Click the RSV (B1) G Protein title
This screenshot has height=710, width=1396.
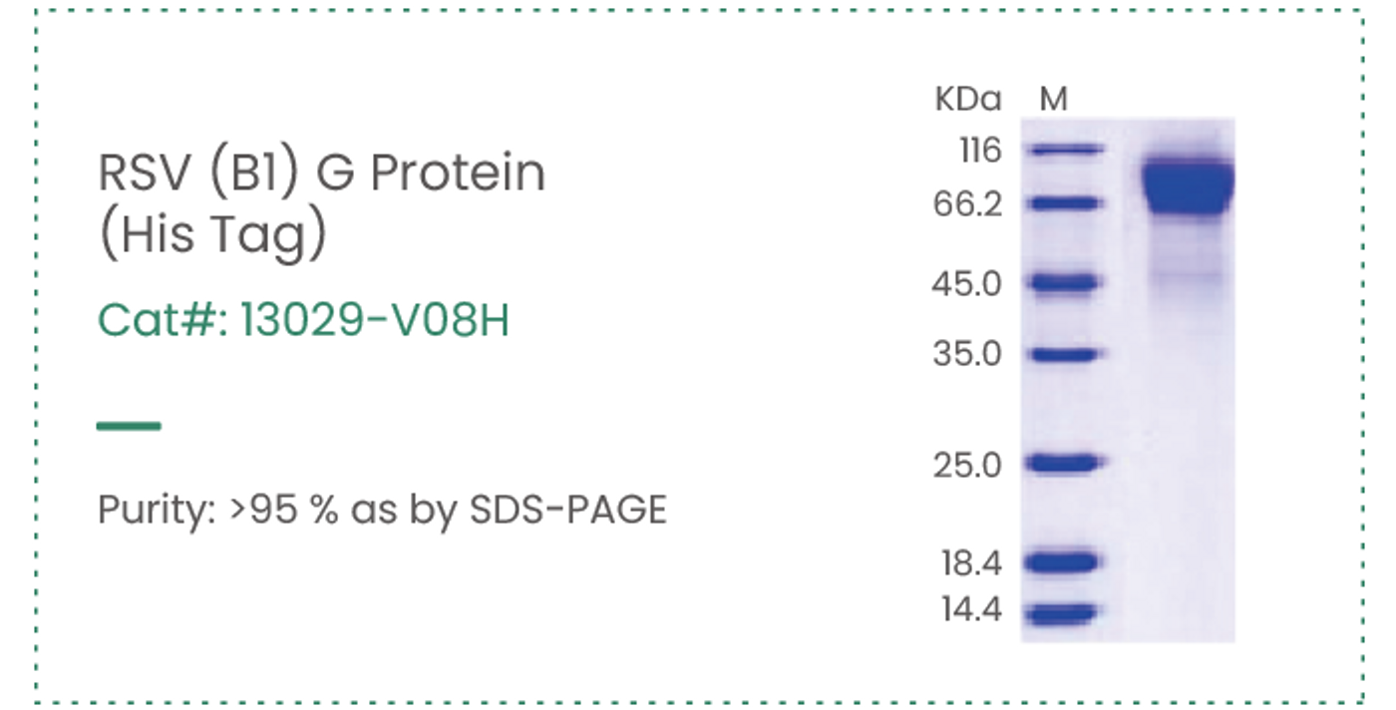pos(322,175)
